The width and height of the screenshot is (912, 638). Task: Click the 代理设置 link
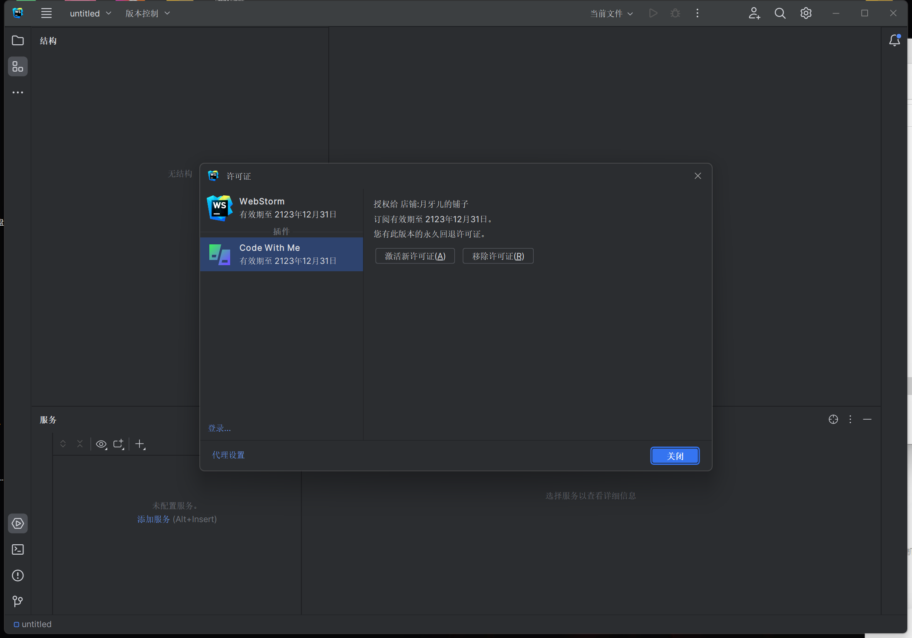pyautogui.click(x=228, y=455)
